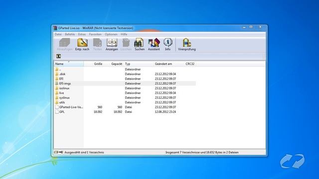Click 'Ausgewählt sind 1 Verzeichnis' status text

tap(84, 152)
